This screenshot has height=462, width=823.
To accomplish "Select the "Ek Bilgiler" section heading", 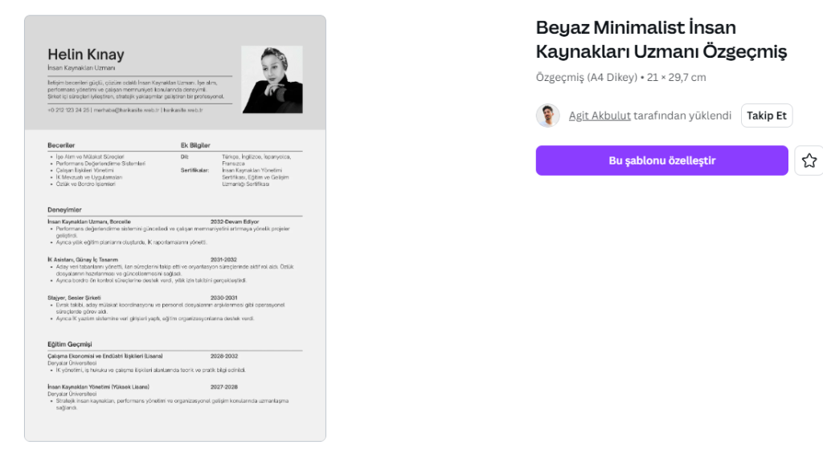I will pos(195,145).
